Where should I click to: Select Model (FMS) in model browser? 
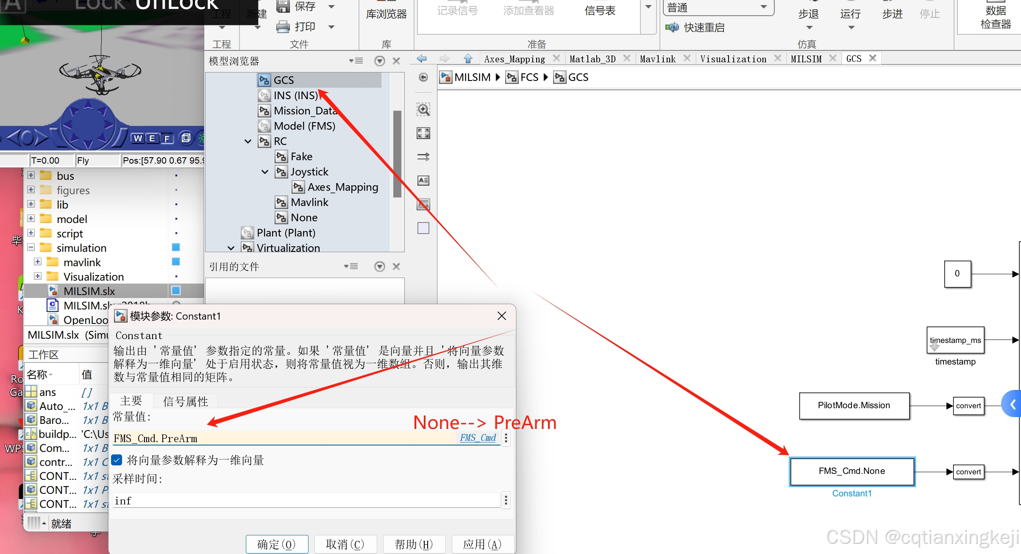pyautogui.click(x=304, y=126)
